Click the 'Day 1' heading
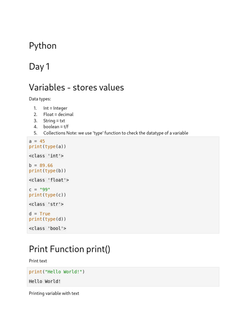The width and height of the screenshot is (246, 328). (39, 67)
